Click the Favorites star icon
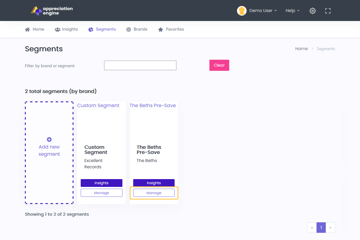Screen dimensions: 360x240 (160, 29)
